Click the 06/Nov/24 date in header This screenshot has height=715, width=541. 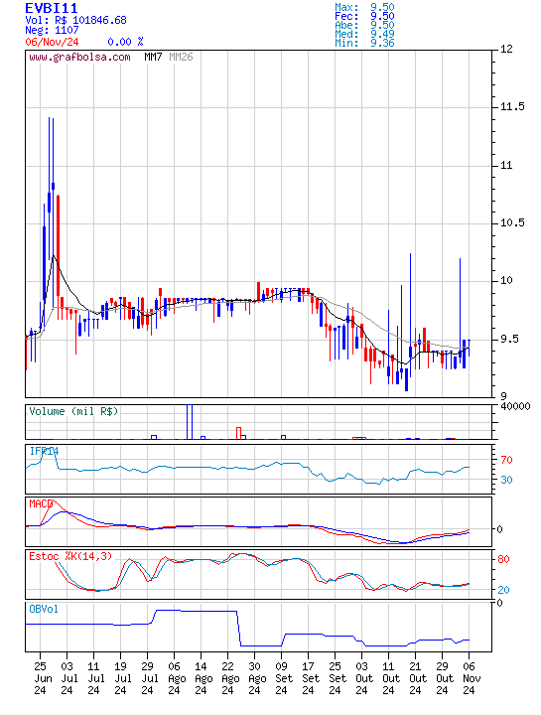(x=52, y=42)
